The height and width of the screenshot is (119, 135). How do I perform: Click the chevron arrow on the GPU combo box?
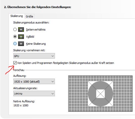[x=53, y=56]
